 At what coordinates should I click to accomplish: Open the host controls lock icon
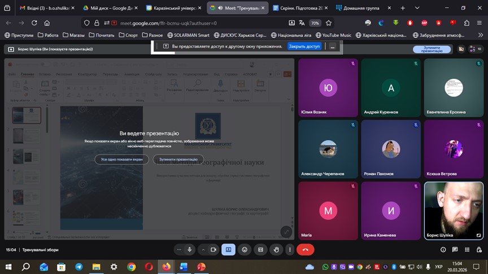coord(478,250)
